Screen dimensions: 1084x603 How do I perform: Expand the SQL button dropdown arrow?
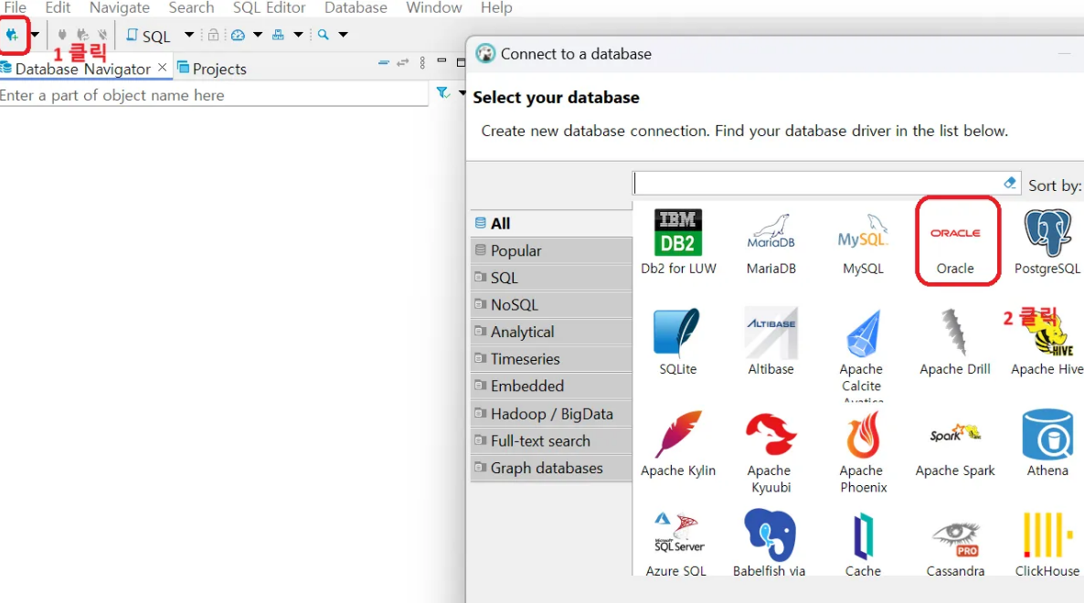(188, 35)
